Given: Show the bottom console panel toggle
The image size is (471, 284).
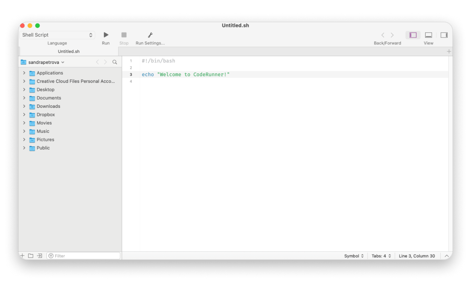Looking at the screenshot, I should [x=428, y=35].
